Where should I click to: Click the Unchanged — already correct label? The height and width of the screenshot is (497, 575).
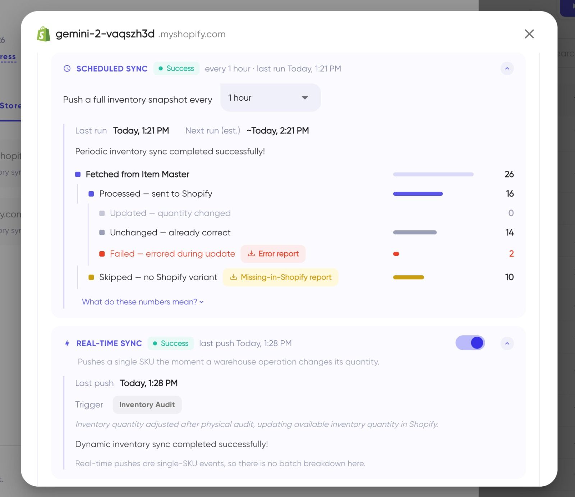tap(170, 233)
